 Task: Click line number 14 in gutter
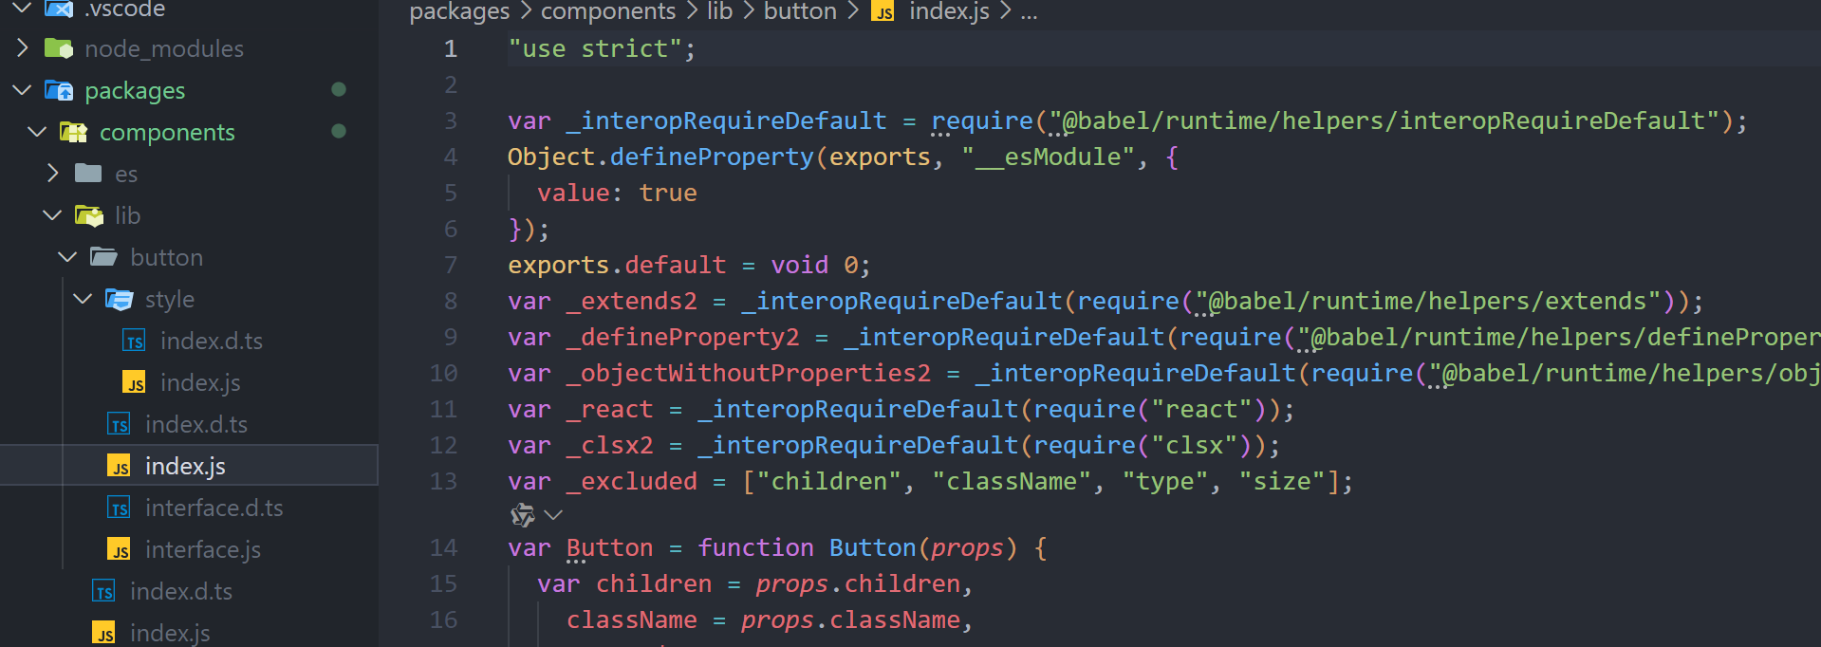[x=443, y=547]
